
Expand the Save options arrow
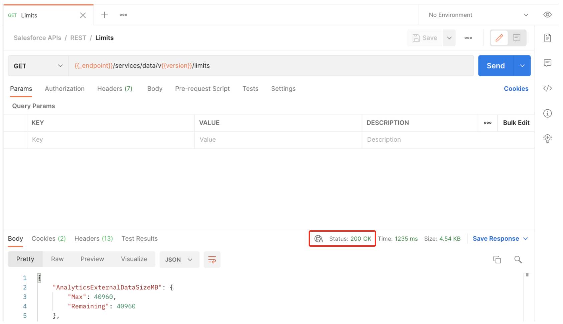point(449,38)
